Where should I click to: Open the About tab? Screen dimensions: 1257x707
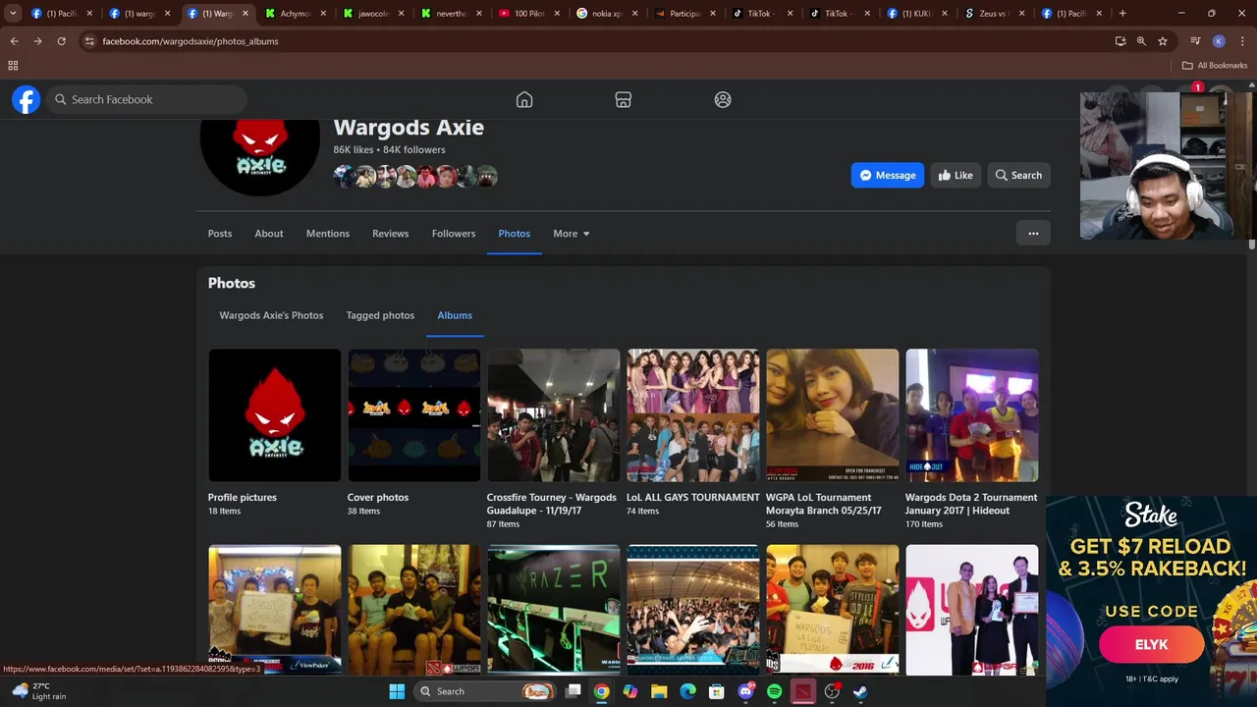[269, 234]
